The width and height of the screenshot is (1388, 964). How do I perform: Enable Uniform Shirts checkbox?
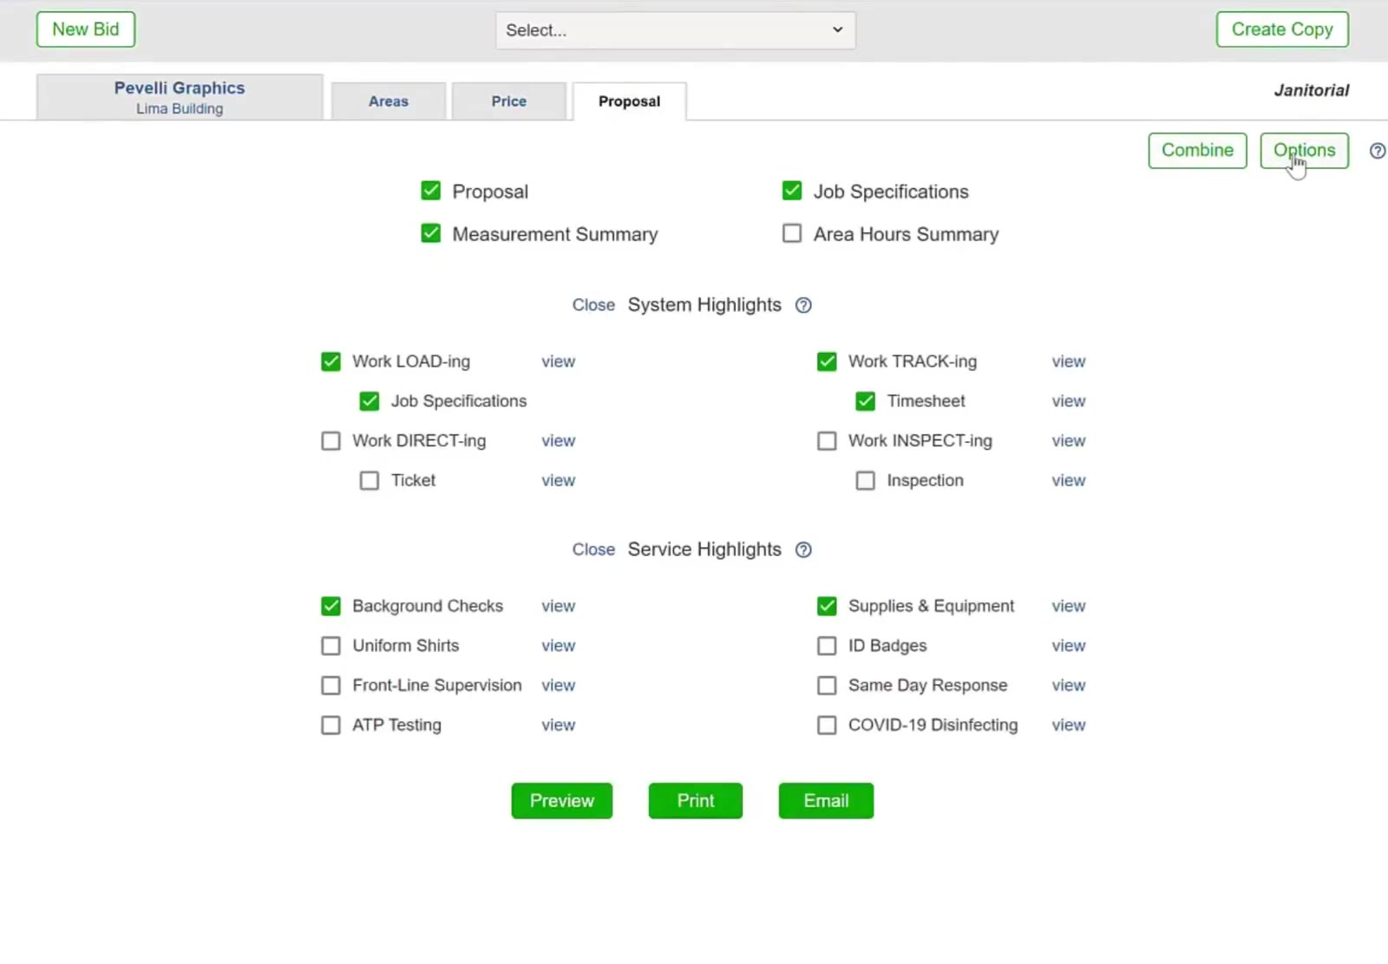[x=331, y=646]
